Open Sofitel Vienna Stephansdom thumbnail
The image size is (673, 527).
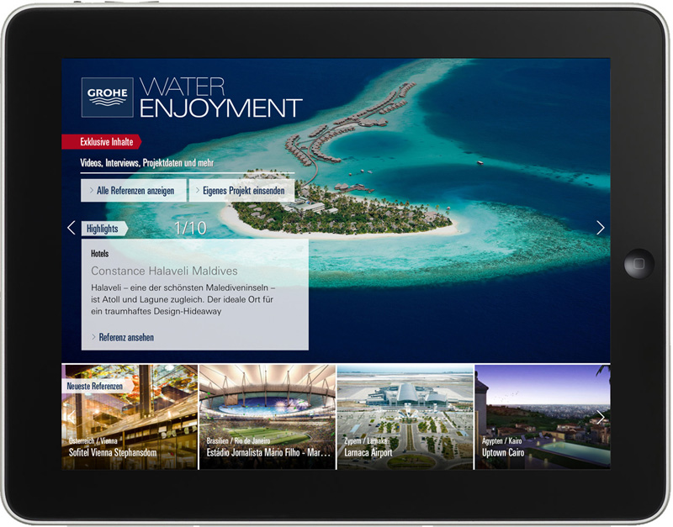[x=130, y=417]
